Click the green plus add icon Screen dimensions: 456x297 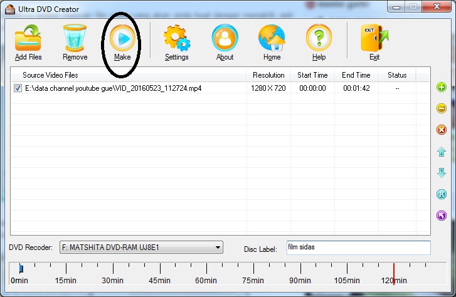point(442,87)
